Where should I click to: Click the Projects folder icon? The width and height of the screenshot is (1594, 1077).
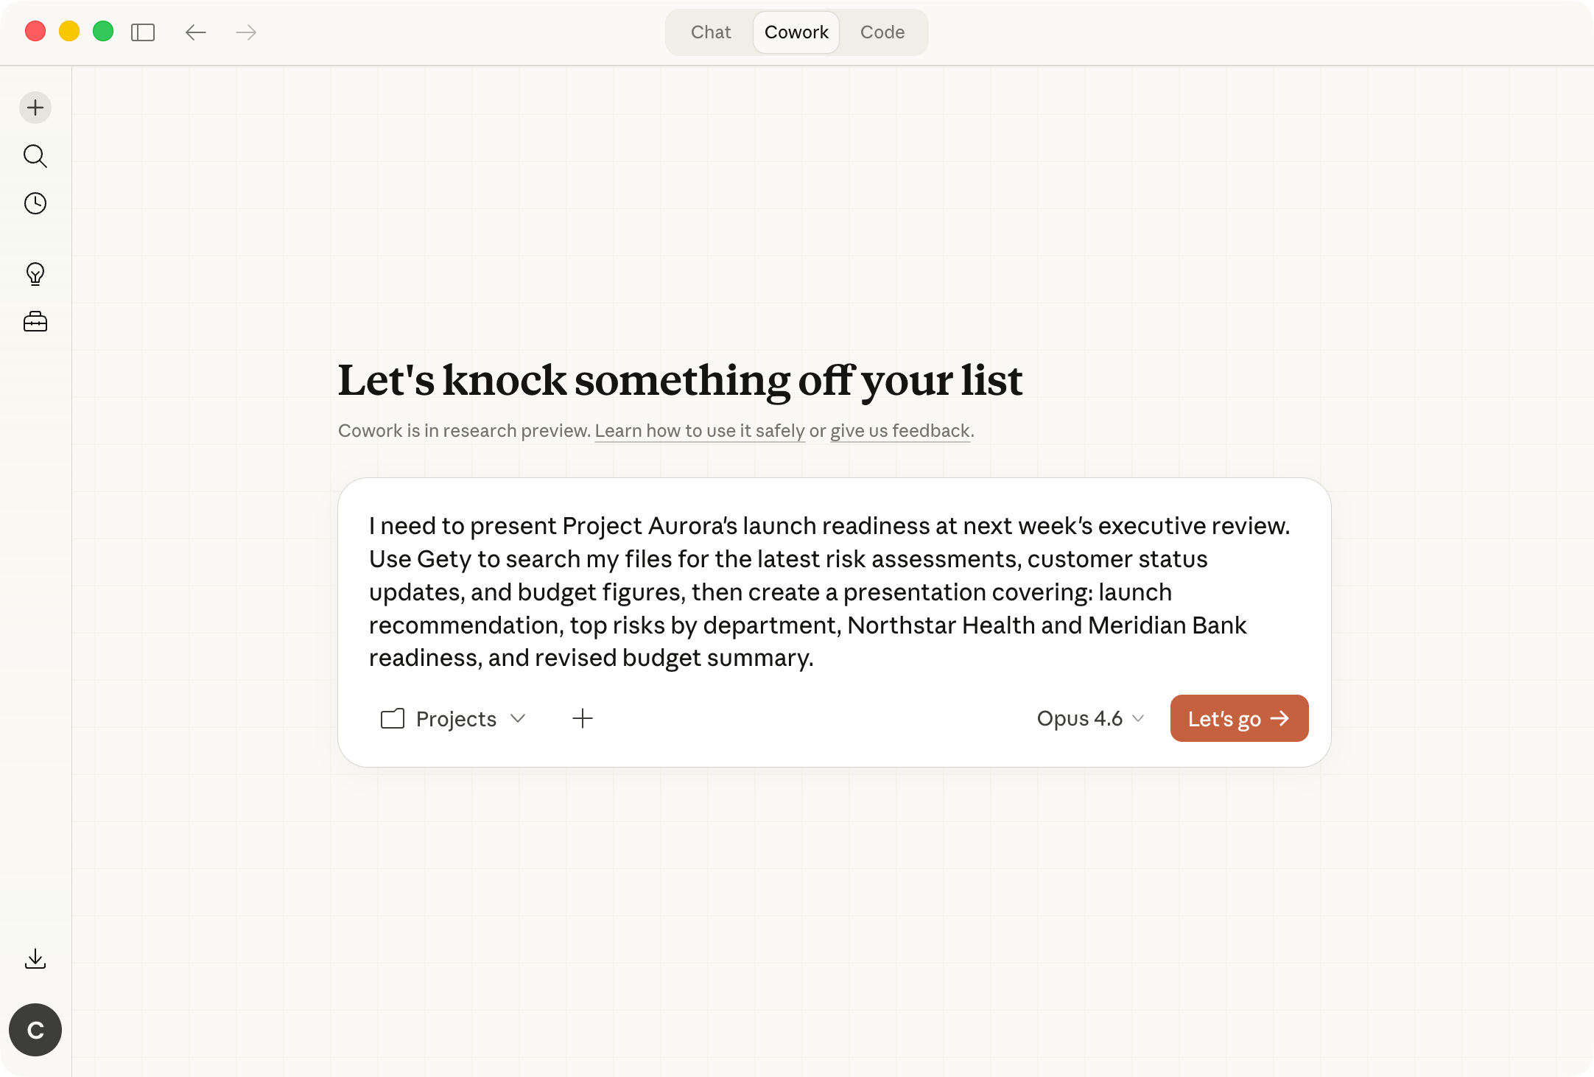point(393,718)
